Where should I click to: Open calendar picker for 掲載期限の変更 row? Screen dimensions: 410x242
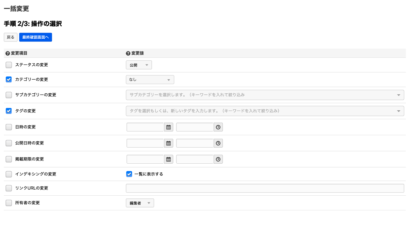(x=168, y=159)
